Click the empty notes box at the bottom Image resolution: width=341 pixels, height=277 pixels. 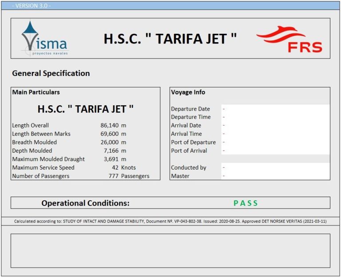[170, 251]
